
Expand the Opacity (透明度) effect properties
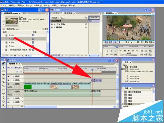(x=54, y=27)
